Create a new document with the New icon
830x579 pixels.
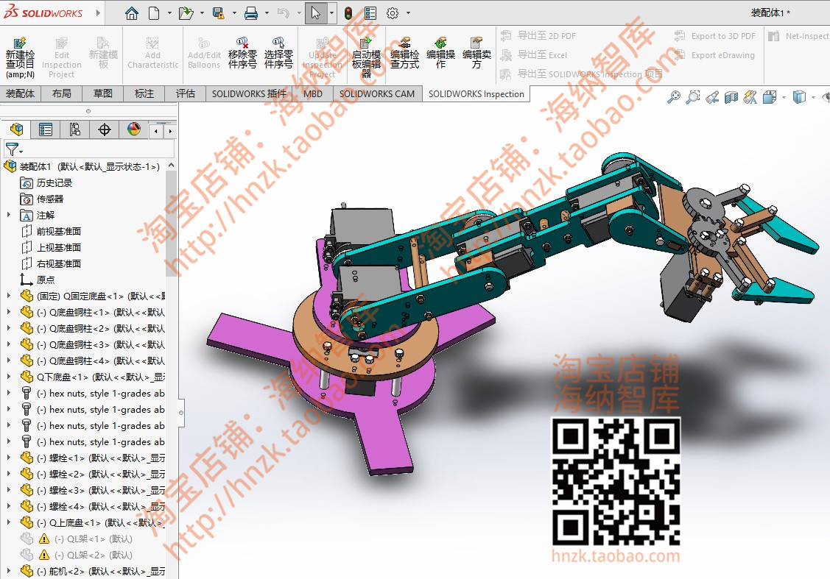[x=154, y=13]
